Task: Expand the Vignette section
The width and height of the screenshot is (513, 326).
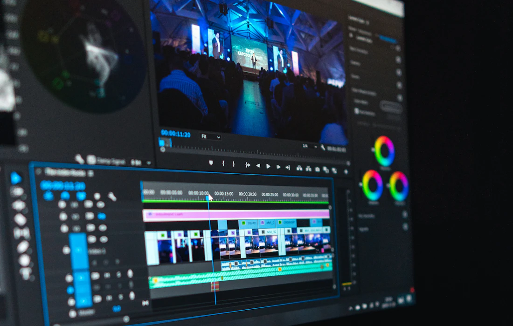Action: (364, 230)
